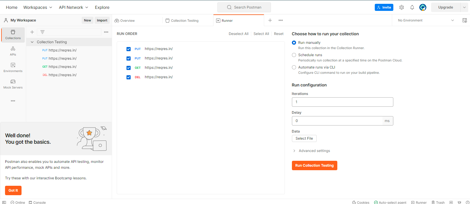Go to Home
The image size is (470, 204).
pos(11,7)
